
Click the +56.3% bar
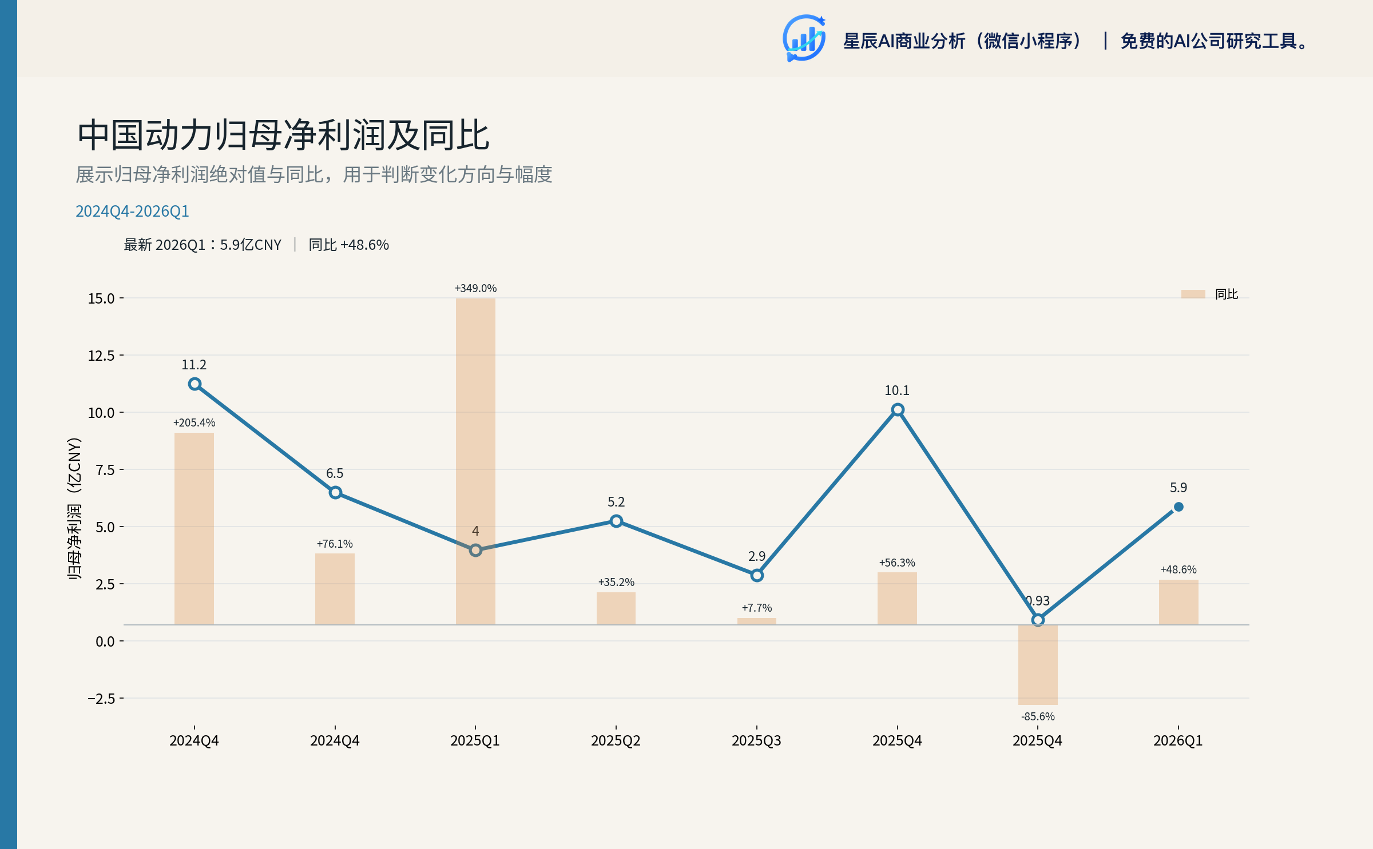[897, 599]
